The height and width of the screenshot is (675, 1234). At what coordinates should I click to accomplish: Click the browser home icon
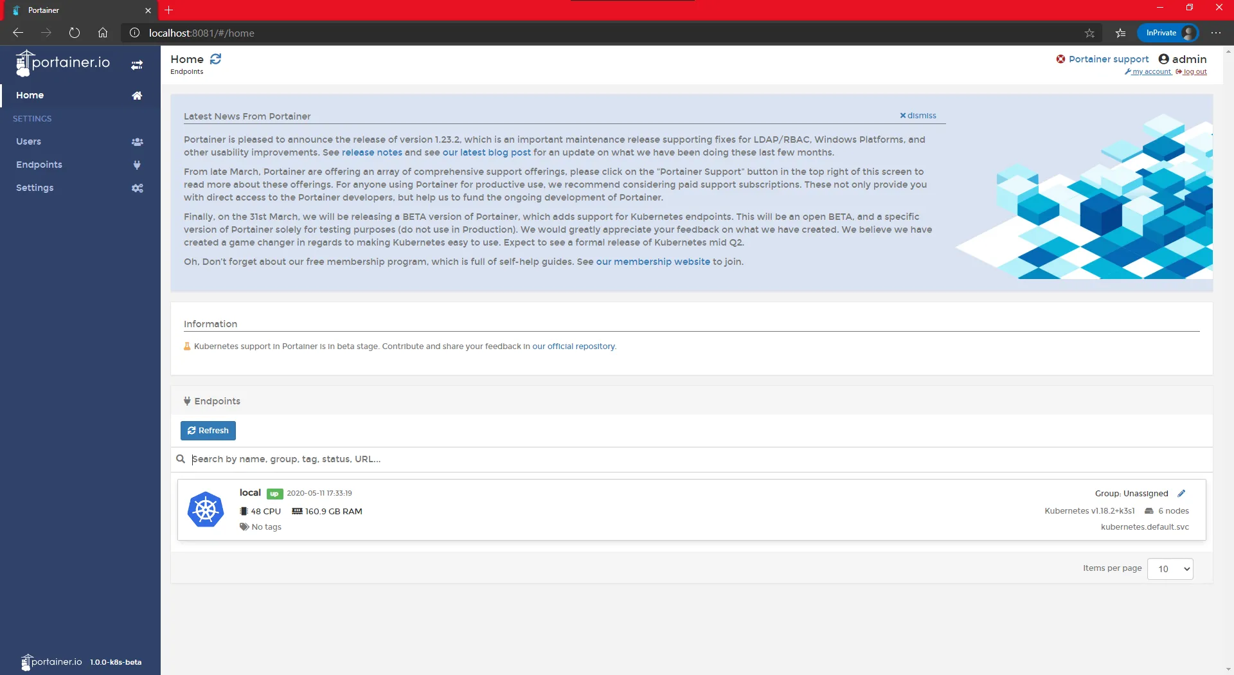(103, 33)
